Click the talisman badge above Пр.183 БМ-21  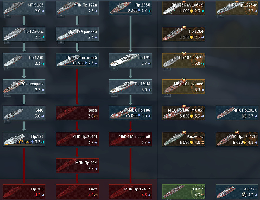[184, 54]
